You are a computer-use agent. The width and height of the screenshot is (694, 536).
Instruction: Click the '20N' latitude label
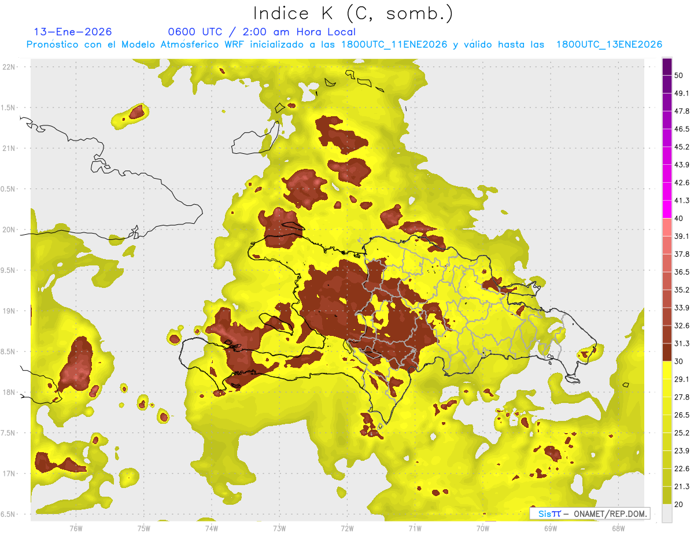tap(9, 230)
